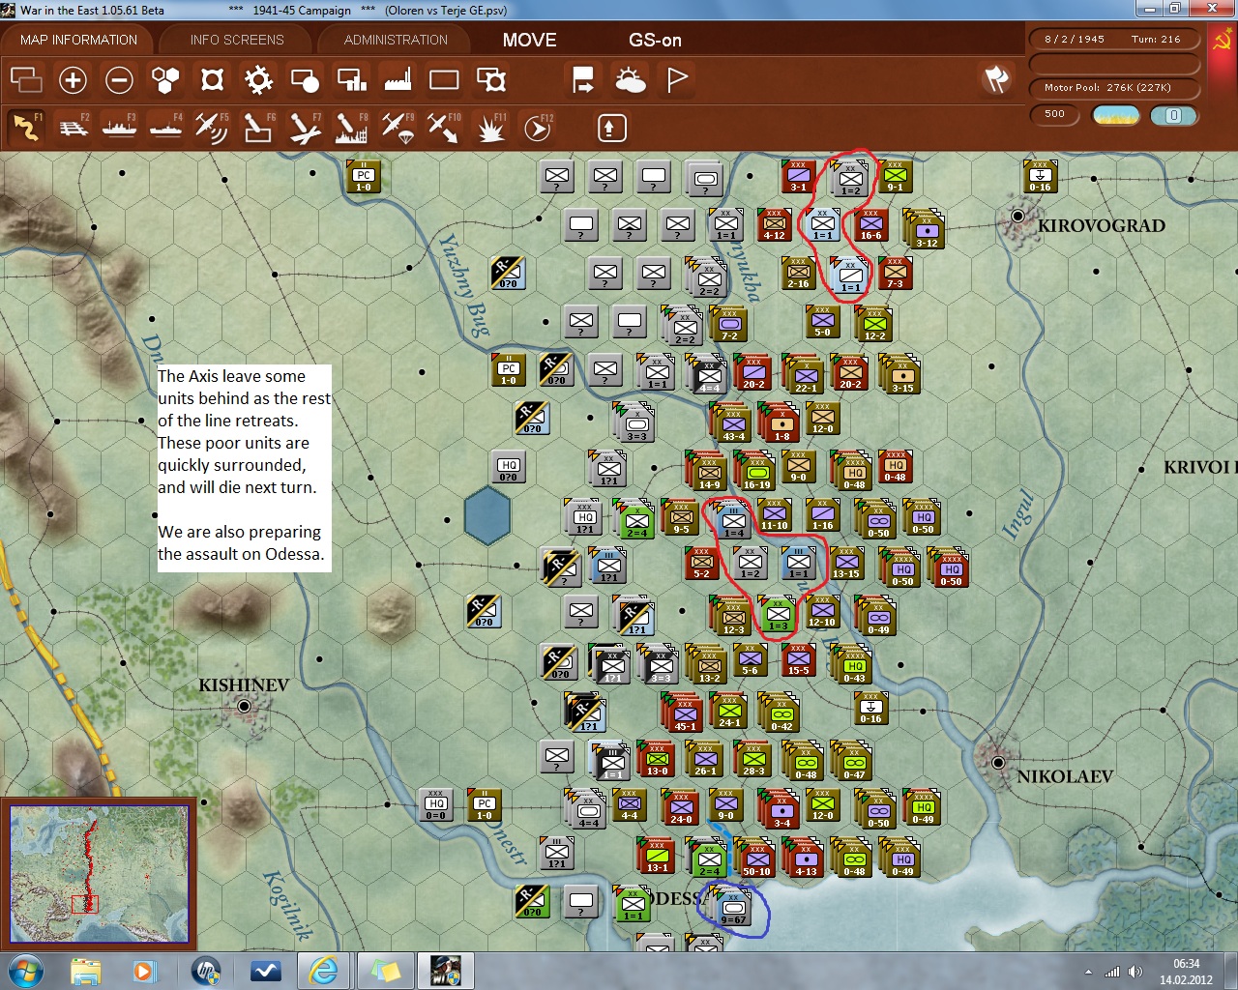Click the volume icon in system tray
1238x990 pixels.
coord(1135,972)
